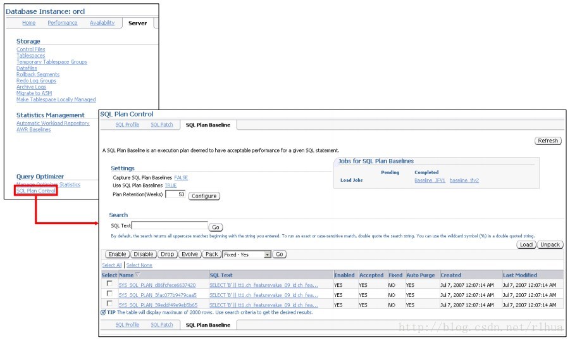Sort table by the Name column triangle

point(137,275)
